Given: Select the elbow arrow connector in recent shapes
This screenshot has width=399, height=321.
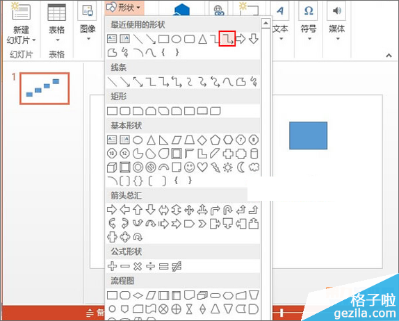Looking at the screenshot, I should tap(227, 39).
